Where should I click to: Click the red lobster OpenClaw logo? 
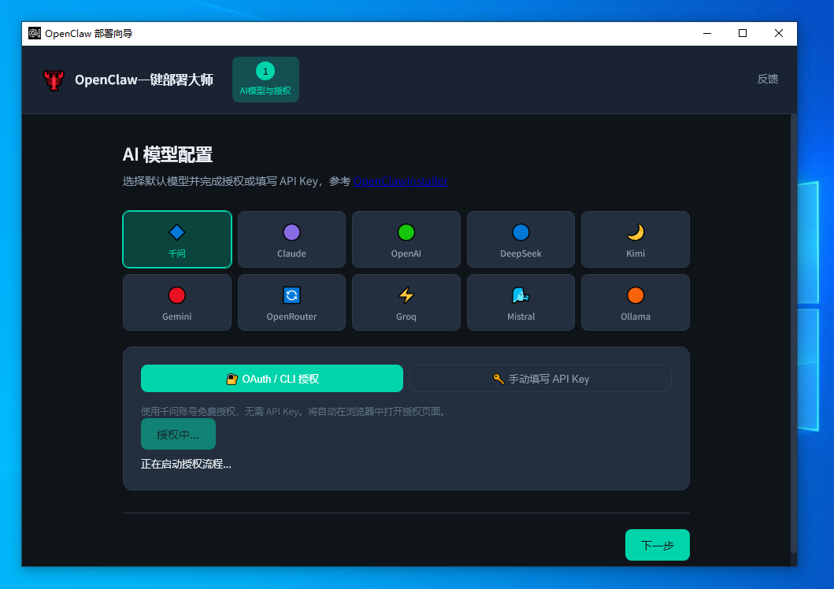(x=54, y=80)
